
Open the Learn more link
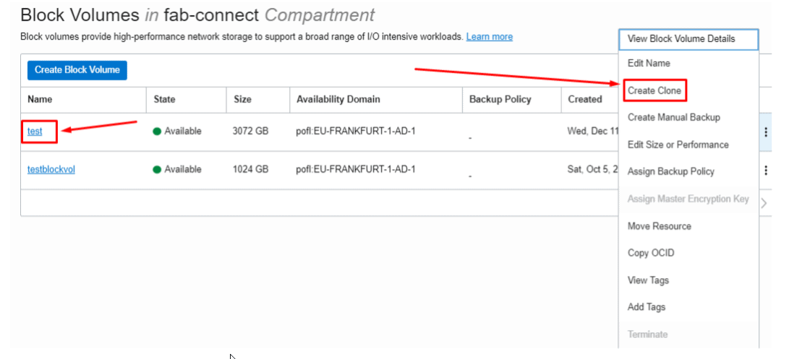[x=489, y=37]
